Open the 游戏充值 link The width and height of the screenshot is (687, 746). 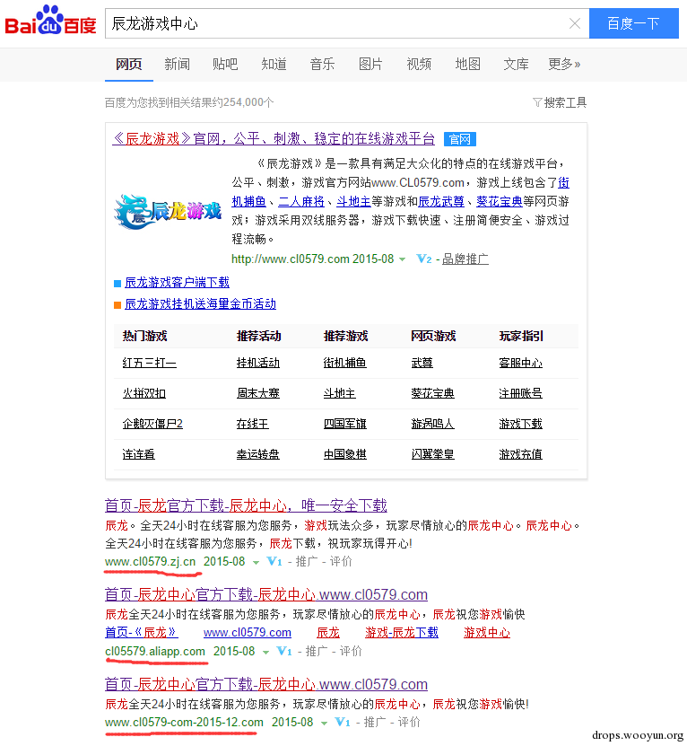tap(520, 454)
